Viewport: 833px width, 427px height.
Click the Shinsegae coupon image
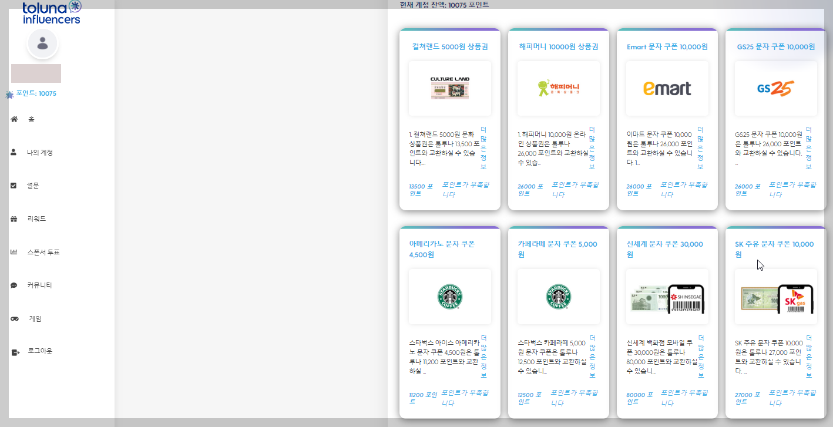[667, 298]
